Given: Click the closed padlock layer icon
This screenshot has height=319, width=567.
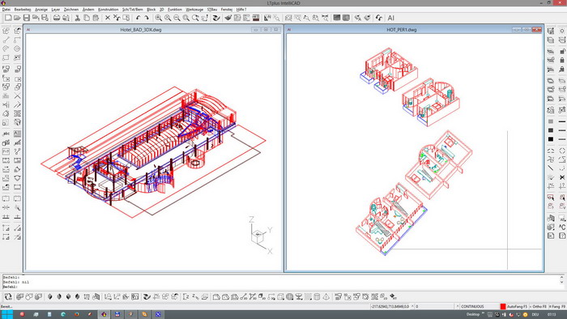Looking at the screenshot, I should point(562,60).
